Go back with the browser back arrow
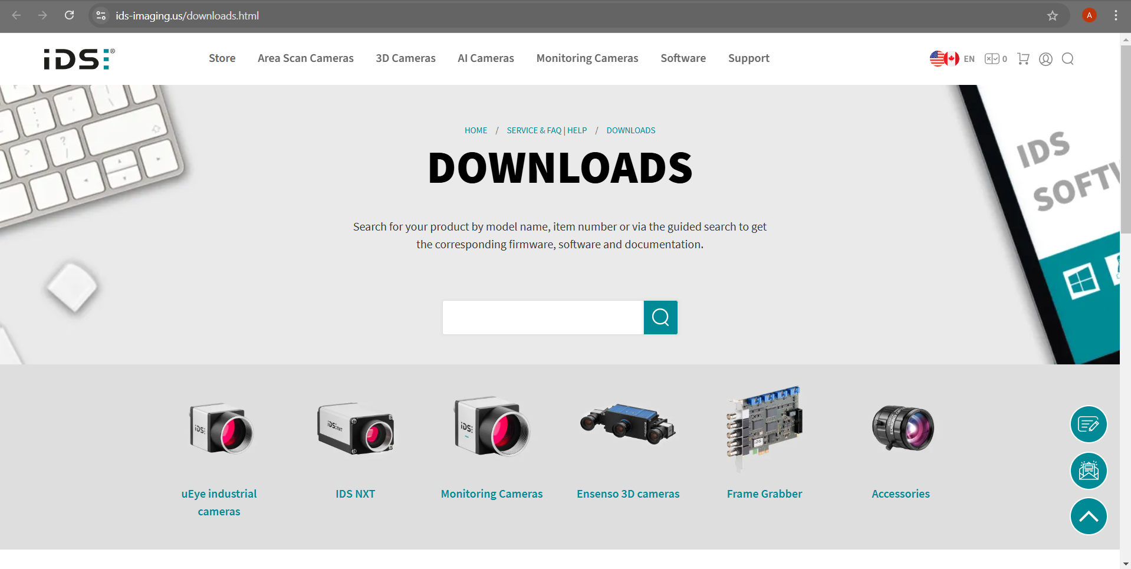 coord(17,15)
